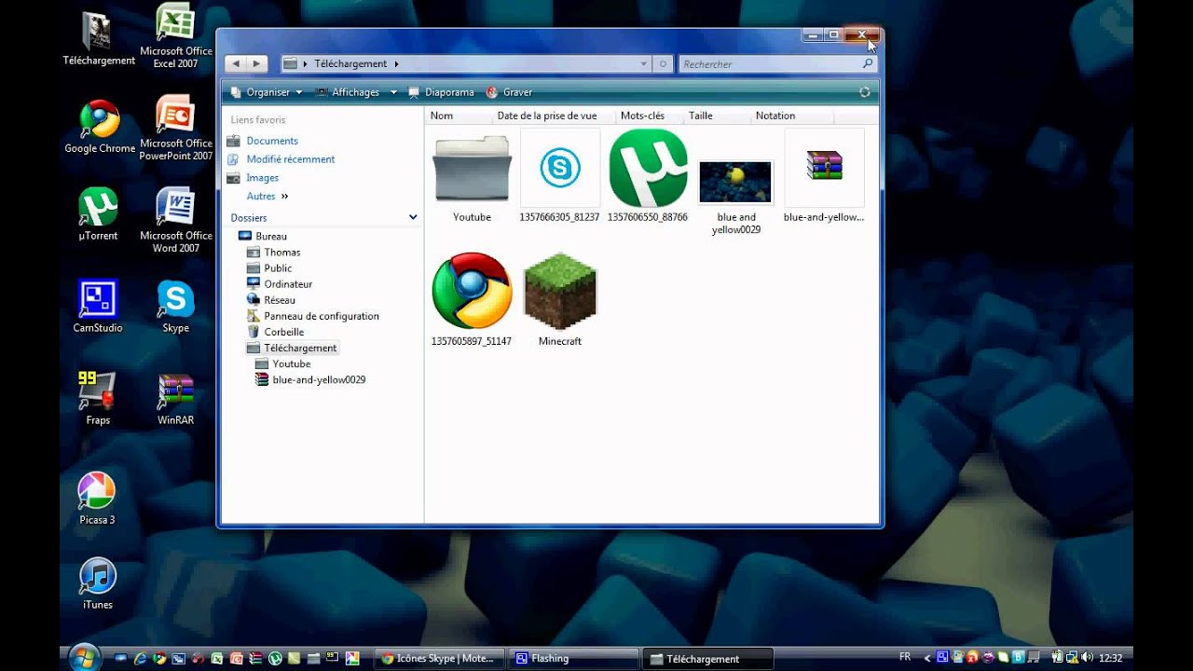Select the Skype icon file 1357666305_81237
Image resolution: width=1193 pixels, height=671 pixels.
560,169
